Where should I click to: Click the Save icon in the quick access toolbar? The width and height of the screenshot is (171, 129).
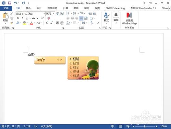click(x=10, y=3)
